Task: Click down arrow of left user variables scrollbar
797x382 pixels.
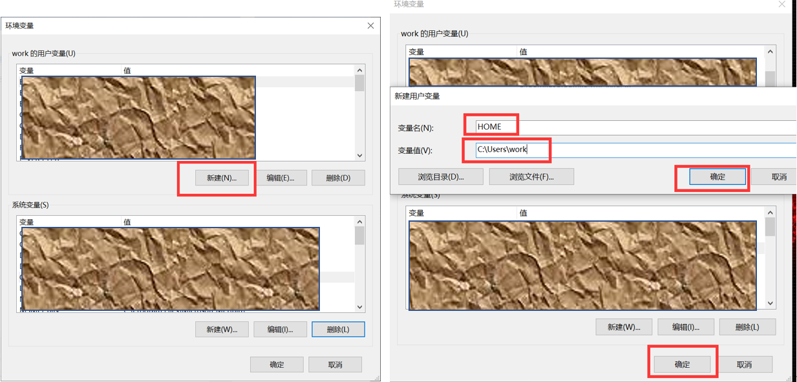Action: 359,156
